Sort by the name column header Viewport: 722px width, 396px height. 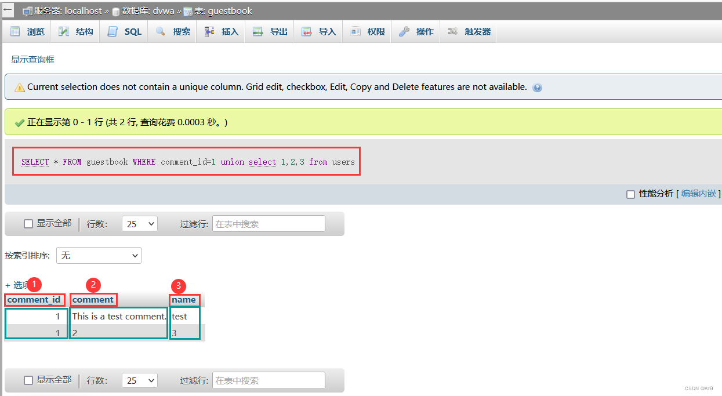coord(184,300)
